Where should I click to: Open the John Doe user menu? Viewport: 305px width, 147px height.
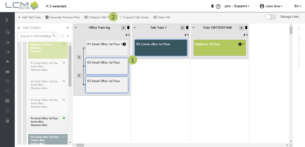coord(271,6)
